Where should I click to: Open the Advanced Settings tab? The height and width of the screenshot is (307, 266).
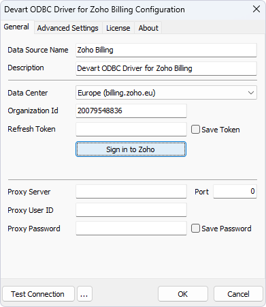click(x=68, y=28)
